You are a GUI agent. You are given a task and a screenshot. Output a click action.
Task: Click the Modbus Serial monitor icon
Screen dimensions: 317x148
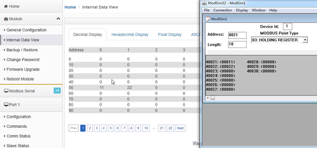pyautogui.click(x=6, y=91)
